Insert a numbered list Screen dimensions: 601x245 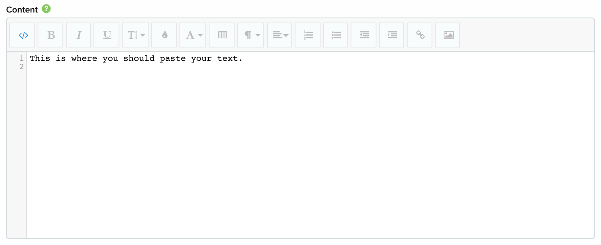tap(308, 35)
